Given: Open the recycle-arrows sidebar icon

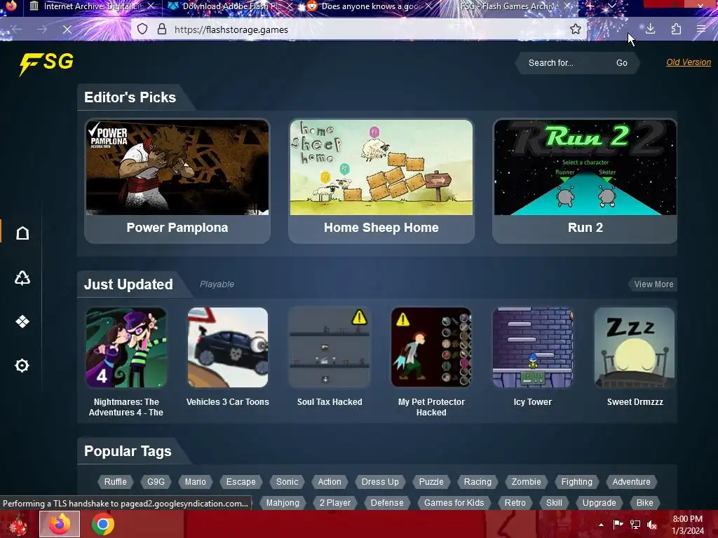Looking at the screenshot, I should [22, 277].
